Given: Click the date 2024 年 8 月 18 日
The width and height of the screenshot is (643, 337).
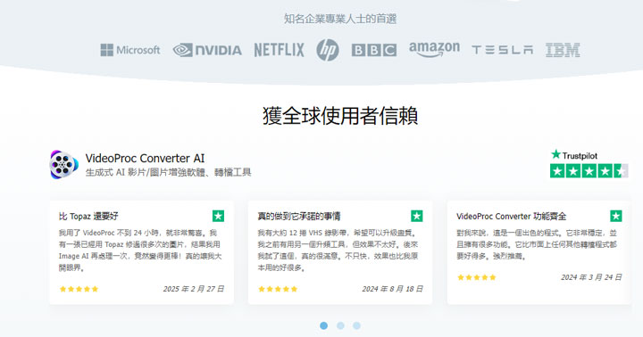Looking at the screenshot, I should pos(392,289).
